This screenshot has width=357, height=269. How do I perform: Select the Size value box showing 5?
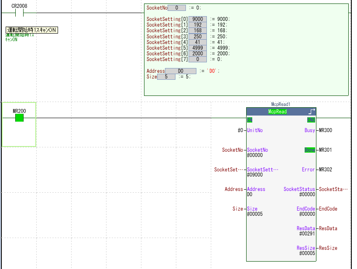tap(166, 76)
